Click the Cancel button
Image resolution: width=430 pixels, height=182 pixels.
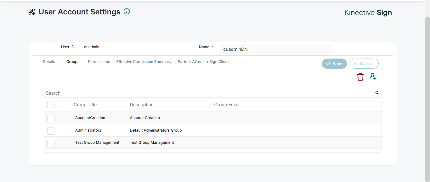[x=364, y=64]
